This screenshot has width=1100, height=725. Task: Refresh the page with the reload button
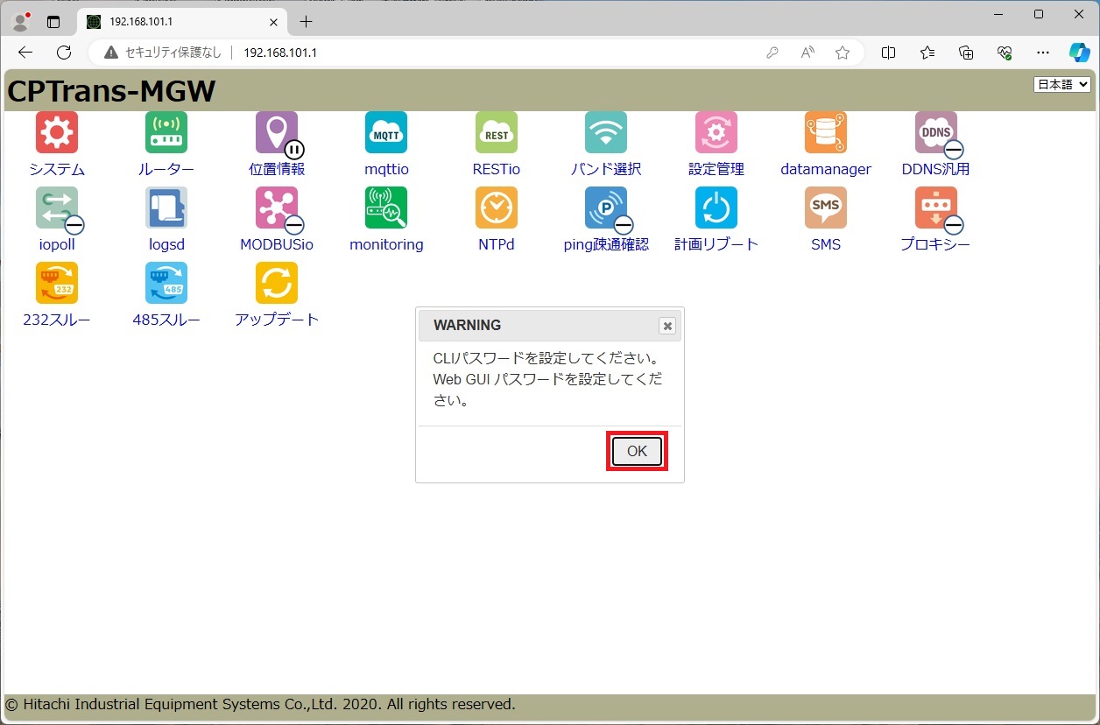[64, 53]
